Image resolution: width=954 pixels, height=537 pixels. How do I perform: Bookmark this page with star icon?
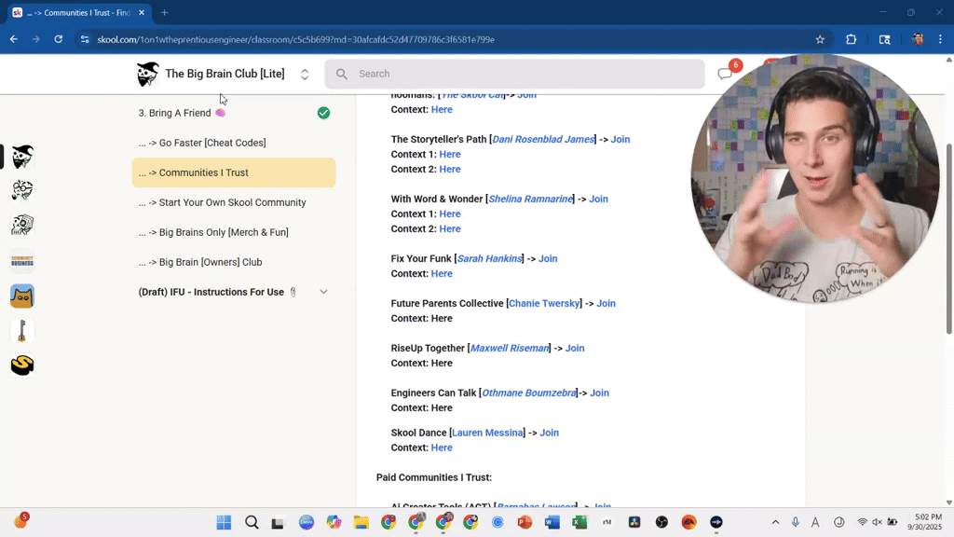point(820,39)
